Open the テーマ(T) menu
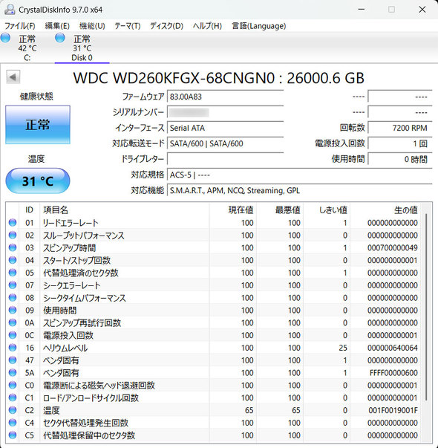 pyautogui.click(x=128, y=26)
